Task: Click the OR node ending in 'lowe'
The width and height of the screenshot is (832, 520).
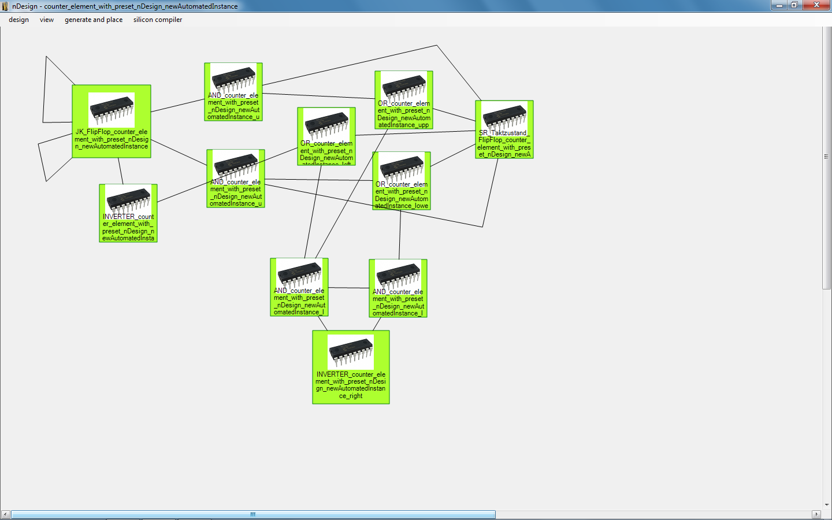Action: 402,181
